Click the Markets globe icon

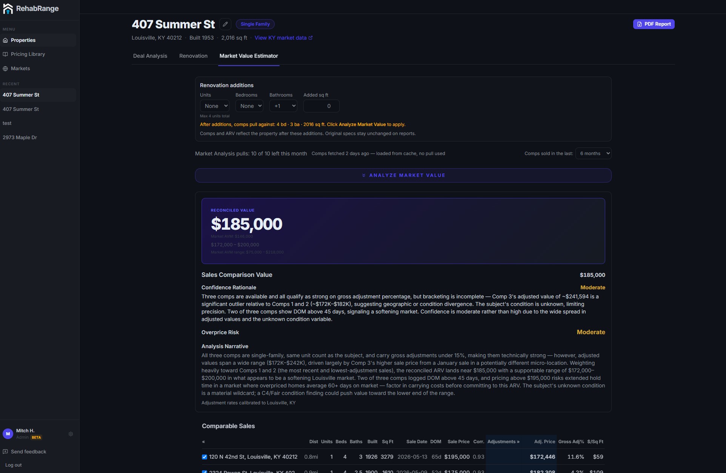click(x=5, y=69)
